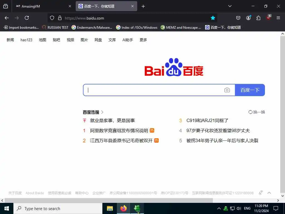Open 地图 in top nav

(43, 40)
